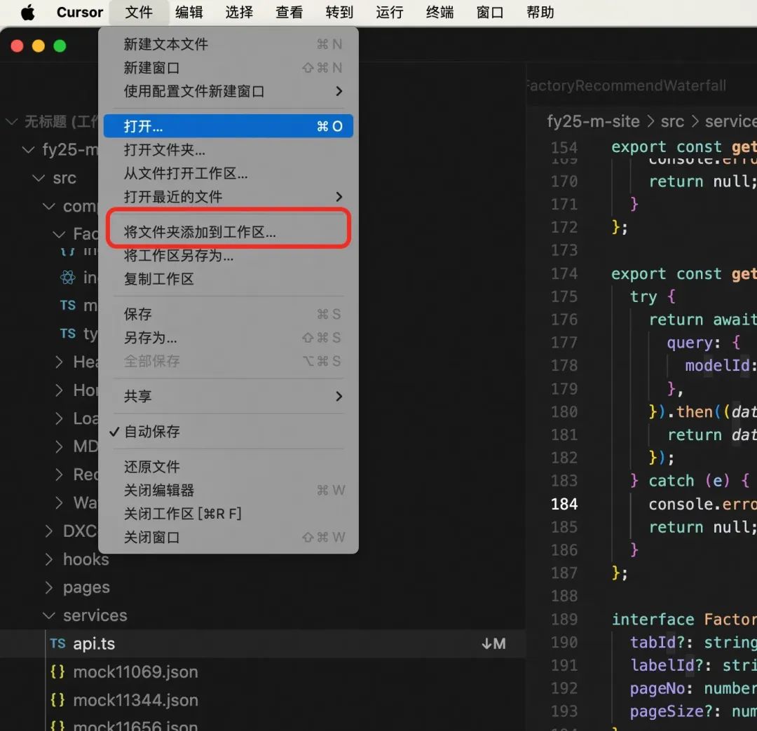Image resolution: width=757 pixels, height=731 pixels.
Task: Open the 帮助 menu
Action: pos(540,12)
